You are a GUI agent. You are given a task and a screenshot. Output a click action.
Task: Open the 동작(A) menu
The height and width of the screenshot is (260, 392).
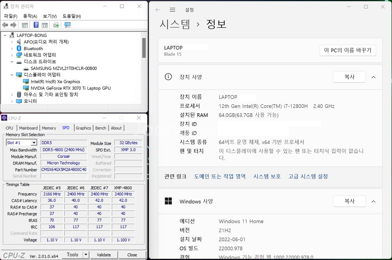click(30, 16)
